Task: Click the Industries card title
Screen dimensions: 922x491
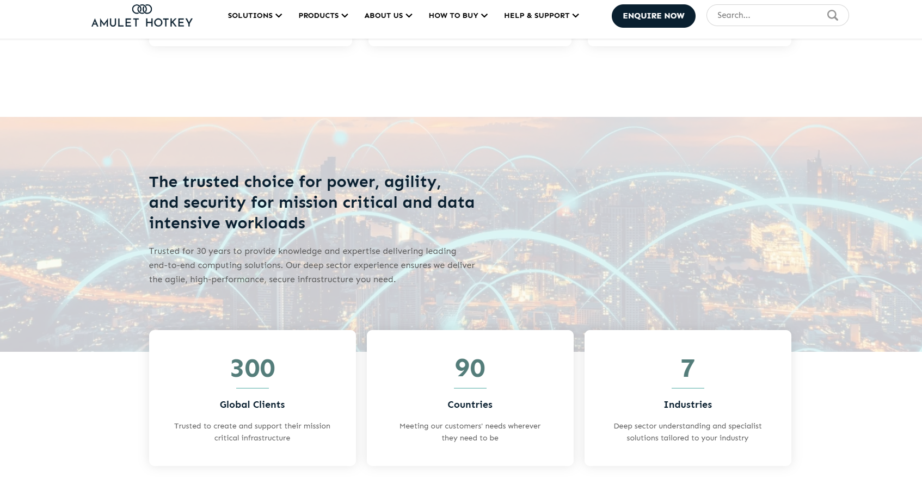Action: pos(687,405)
